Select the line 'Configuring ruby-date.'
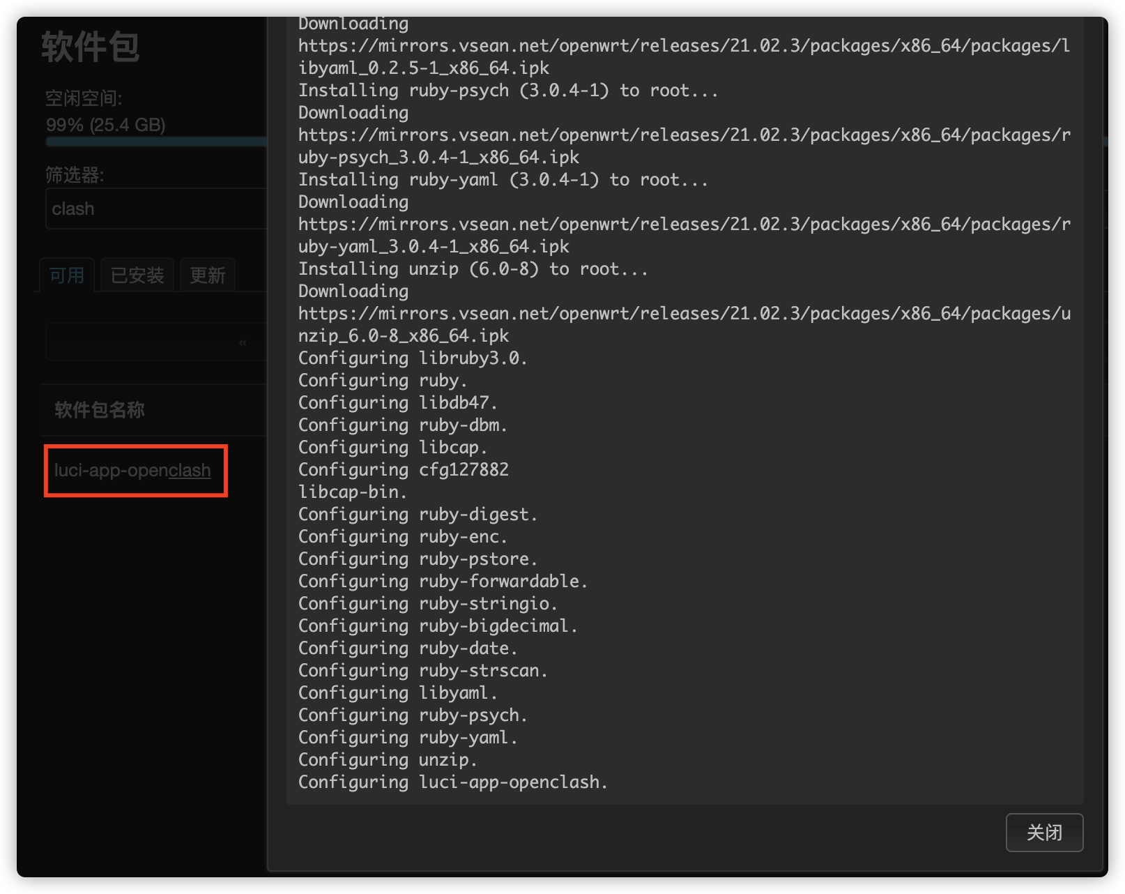 tap(408, 648)
